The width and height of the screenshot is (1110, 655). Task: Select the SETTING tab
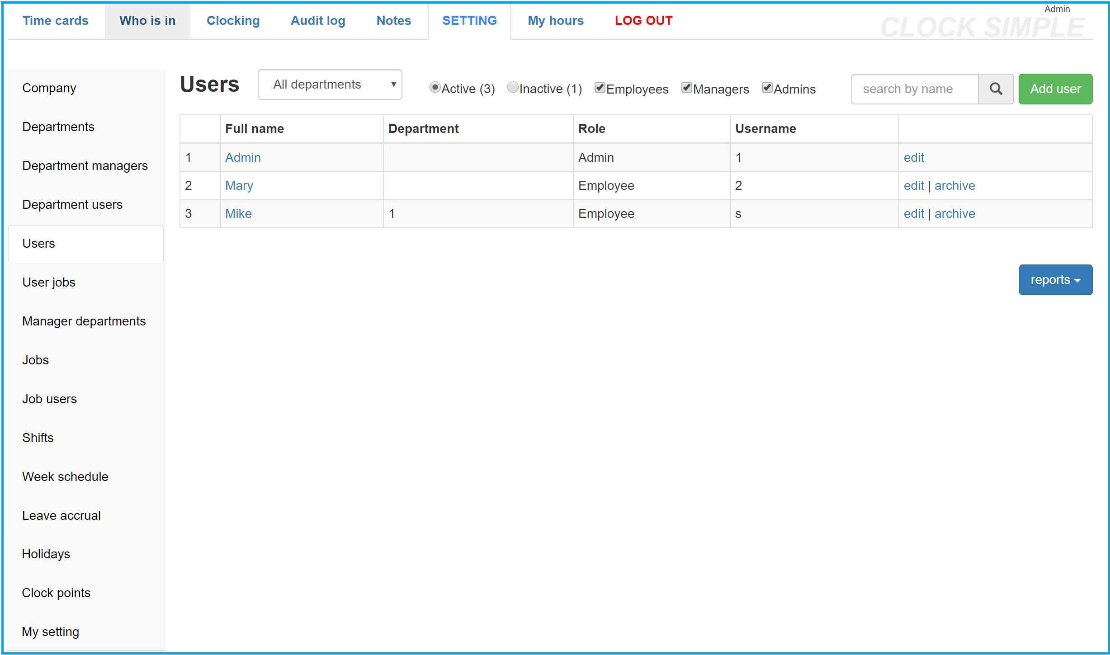(x=469, y=21)
